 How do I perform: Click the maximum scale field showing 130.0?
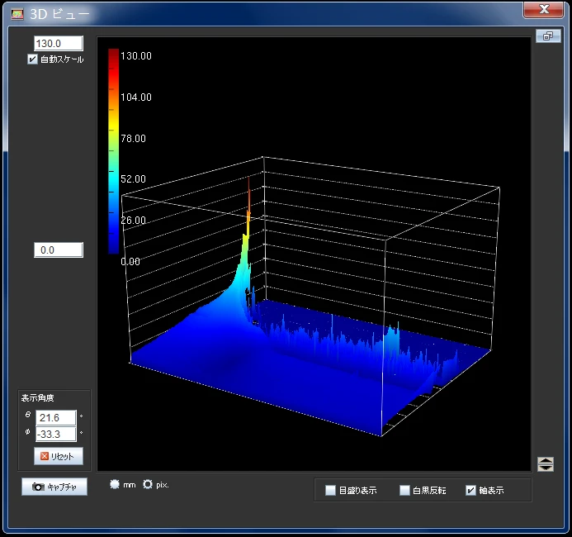[59, 44]
